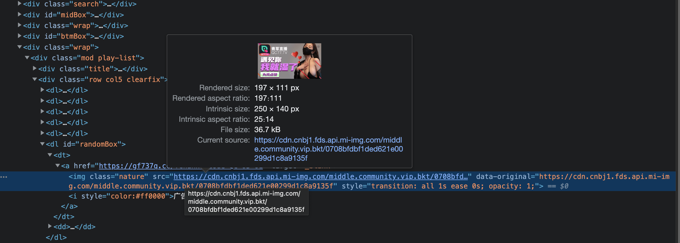Screen dimensions: 680x243
Task: Collapse the "mod play-list" div
Action: [x=27, y=58]
